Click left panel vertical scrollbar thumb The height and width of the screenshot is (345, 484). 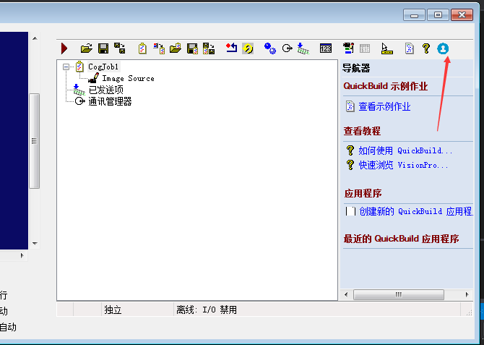tap(34, 141)
